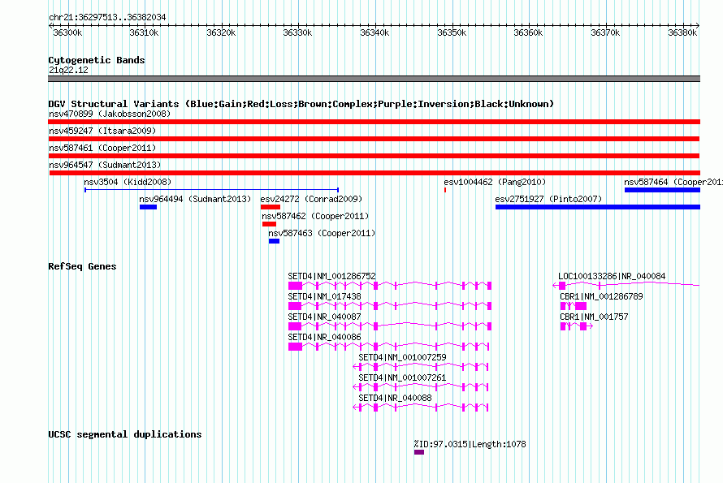Click the nsv470899 (Jakobsson2008) variant label

(x=110, y=114)
